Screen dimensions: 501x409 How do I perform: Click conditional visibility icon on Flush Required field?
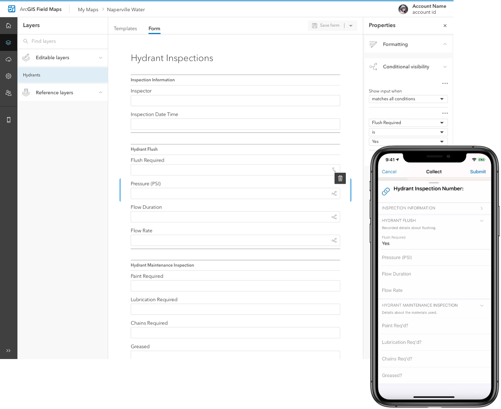tap(334, 170)
